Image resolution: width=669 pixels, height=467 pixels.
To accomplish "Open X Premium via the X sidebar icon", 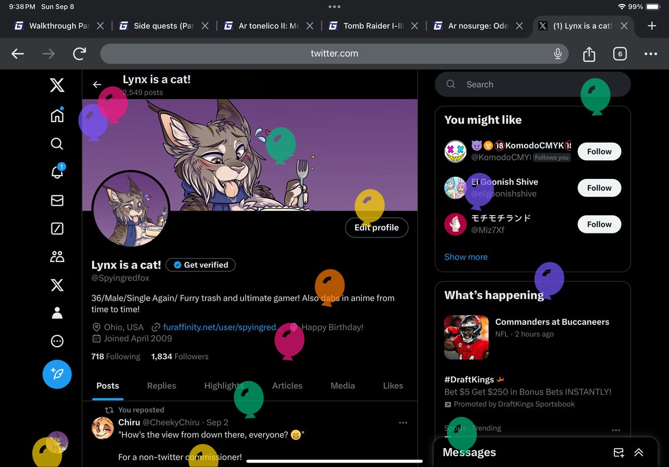I will pos(57,285).
